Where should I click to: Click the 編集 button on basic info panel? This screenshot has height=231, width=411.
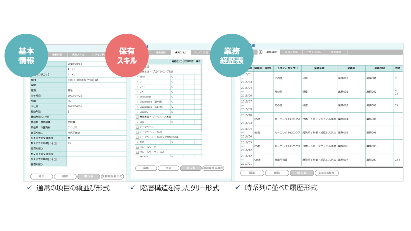[x=41, y=176]
